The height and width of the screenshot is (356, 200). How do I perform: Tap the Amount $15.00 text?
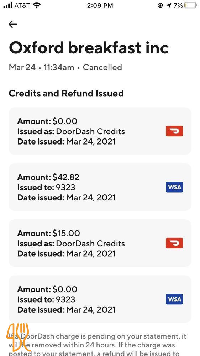click(49, 233)
